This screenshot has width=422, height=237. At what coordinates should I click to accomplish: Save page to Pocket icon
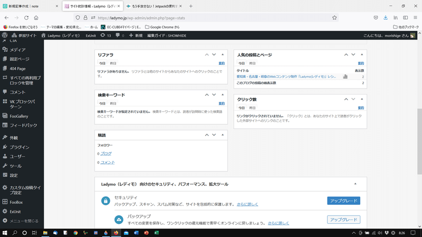(376, 18)
